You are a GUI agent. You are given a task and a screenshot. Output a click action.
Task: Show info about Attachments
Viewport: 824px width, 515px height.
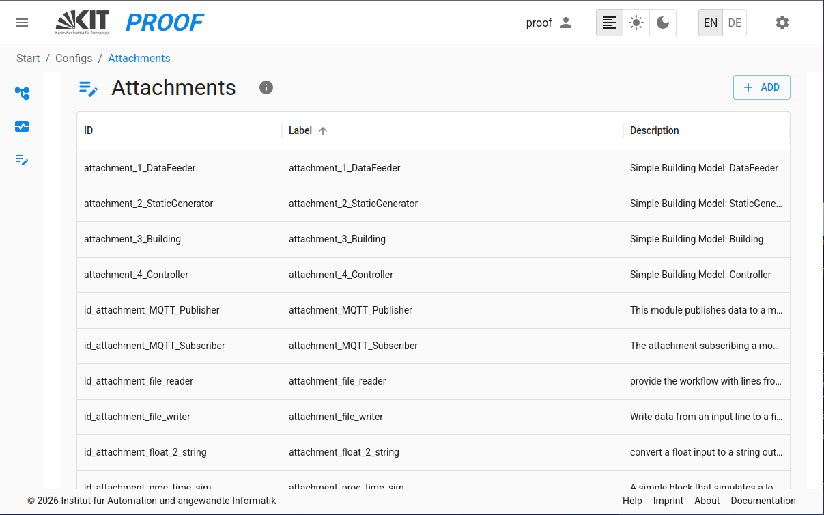click(x=266, y=87)
